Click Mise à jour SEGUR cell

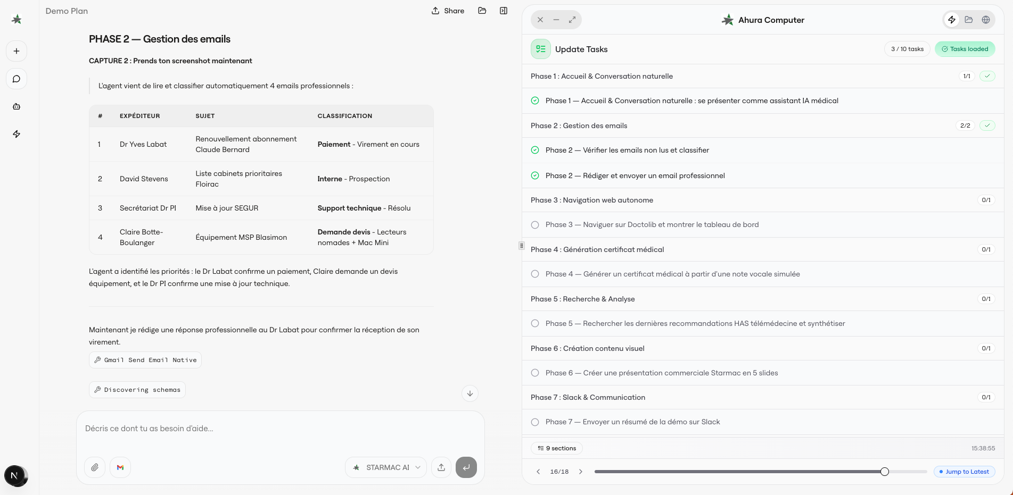(227, 208)
